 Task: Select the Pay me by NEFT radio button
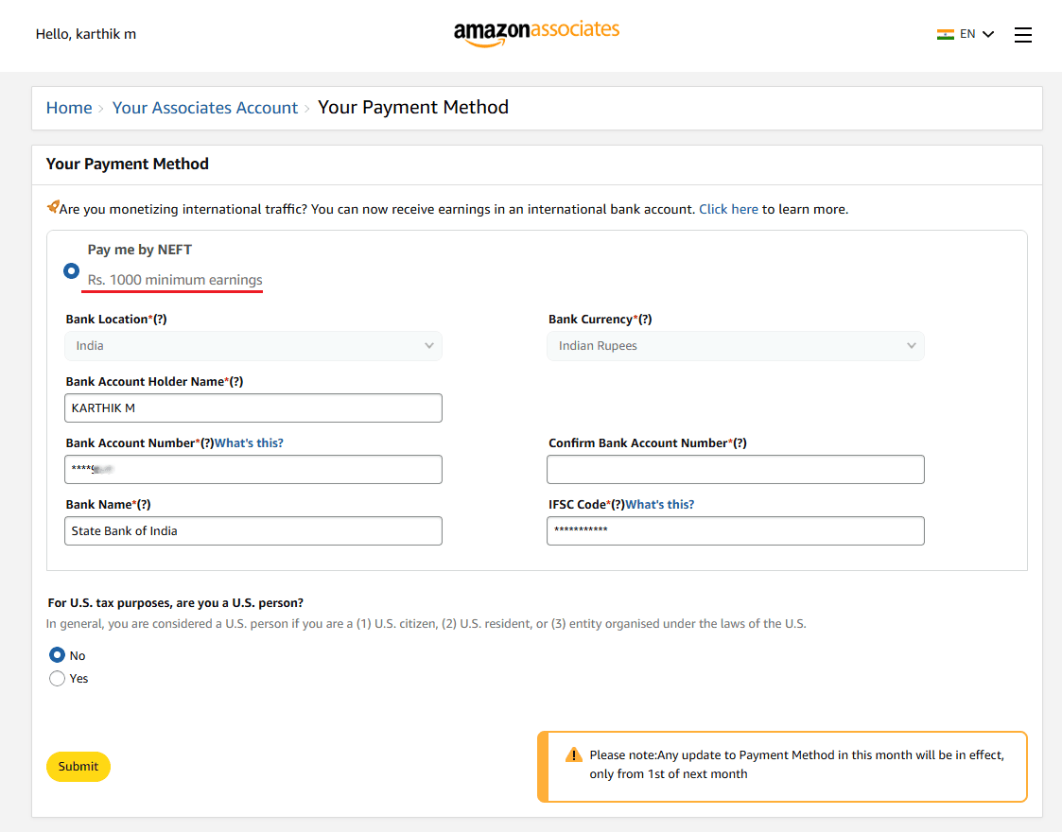tap(71, 271)
